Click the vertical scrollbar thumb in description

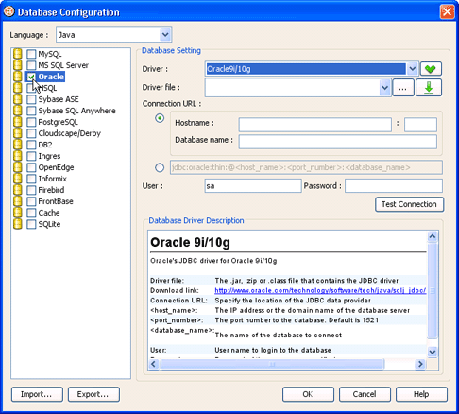433,291
